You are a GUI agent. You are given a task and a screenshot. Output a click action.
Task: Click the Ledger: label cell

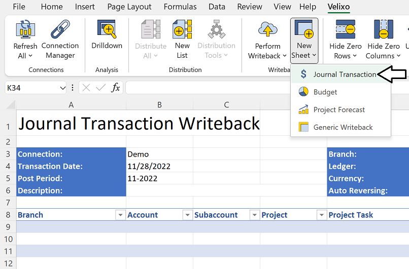(x=368, y=166)
